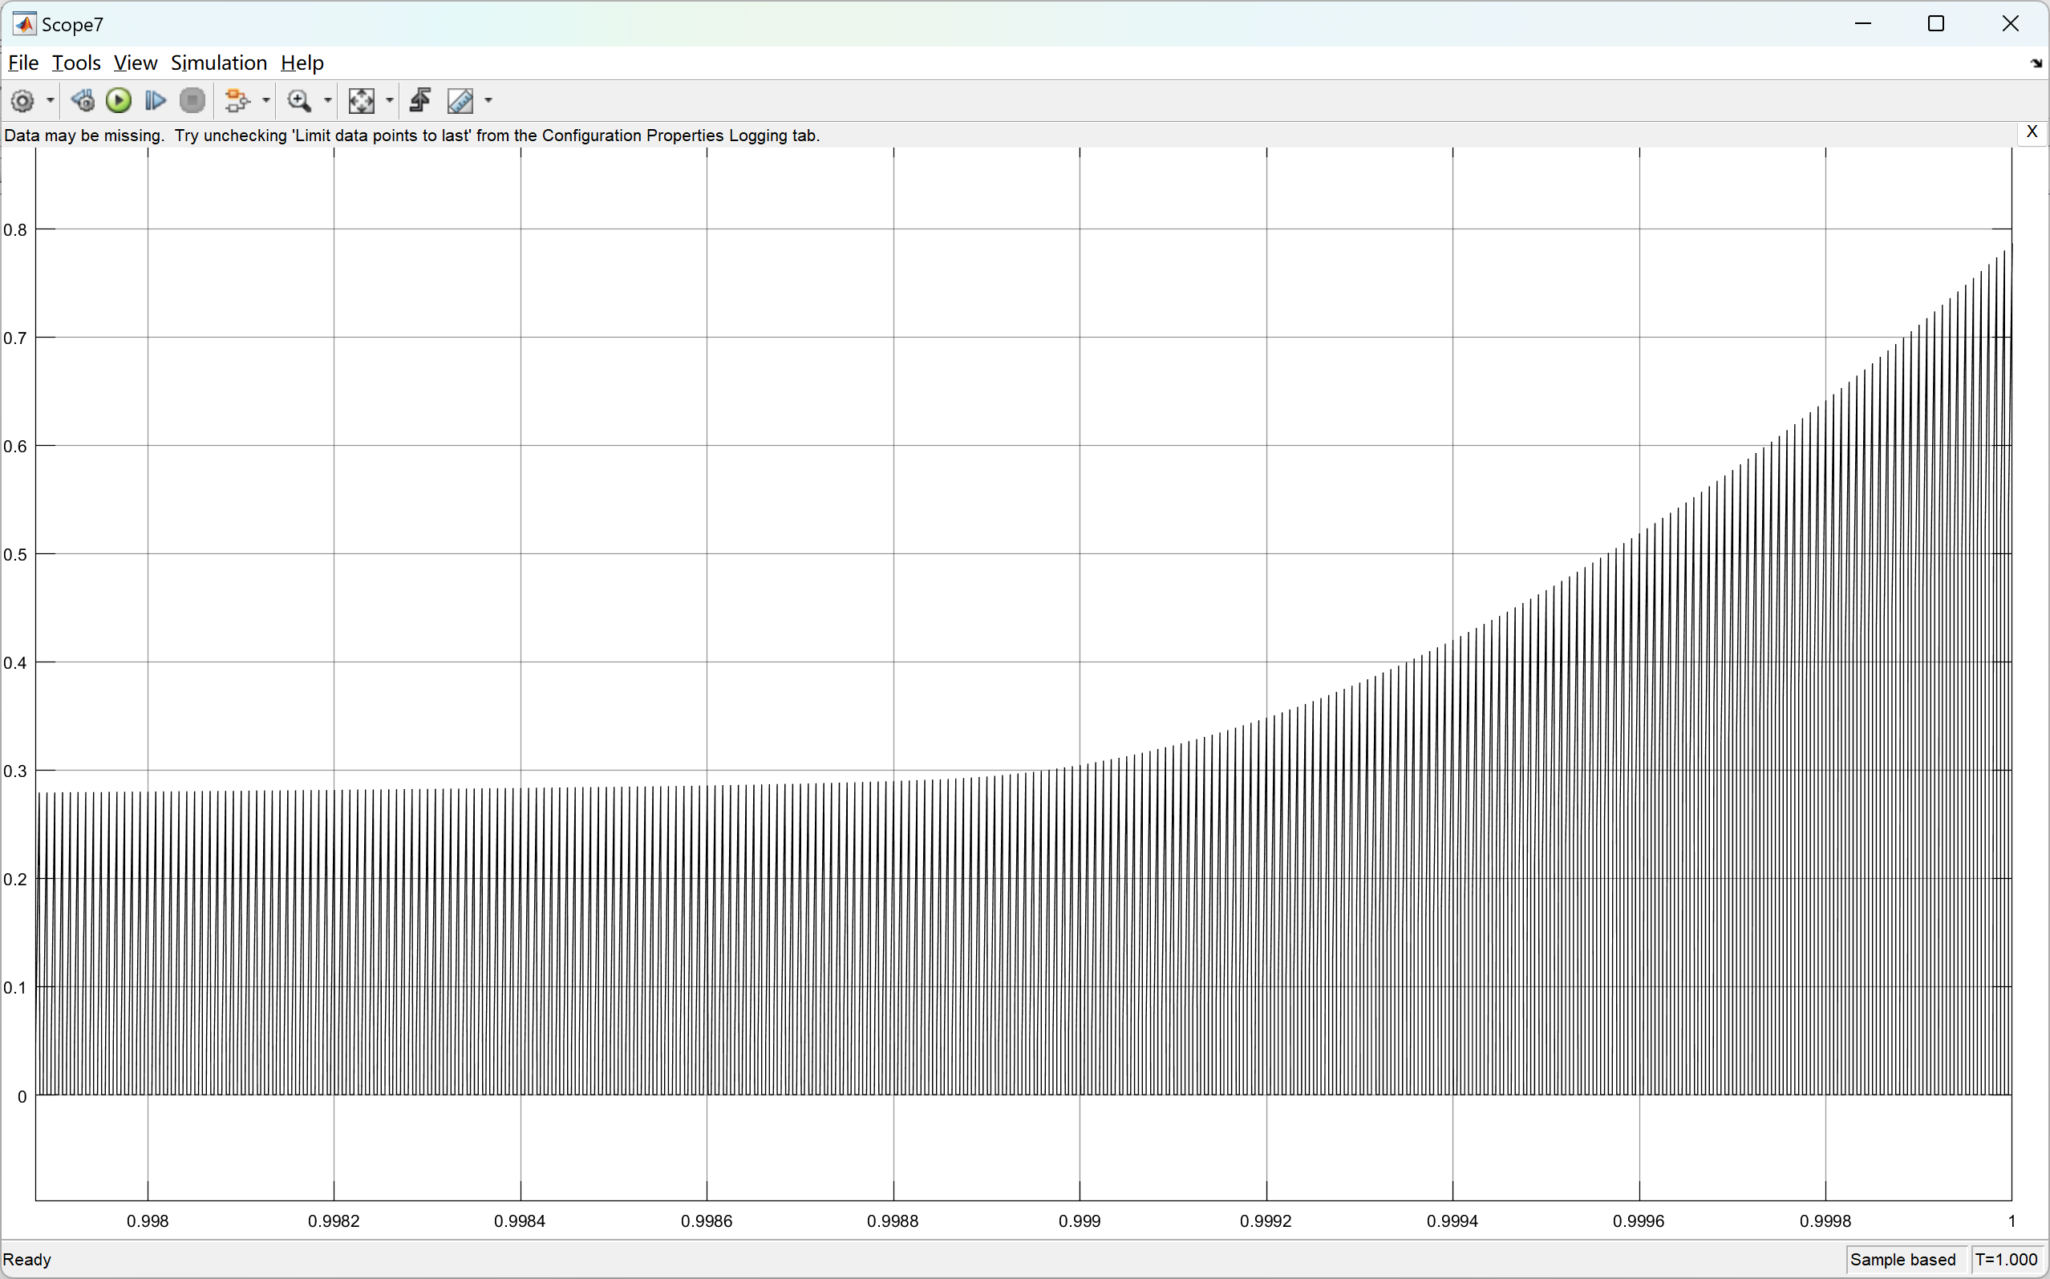Open the Tools menu

pos(76,63)
